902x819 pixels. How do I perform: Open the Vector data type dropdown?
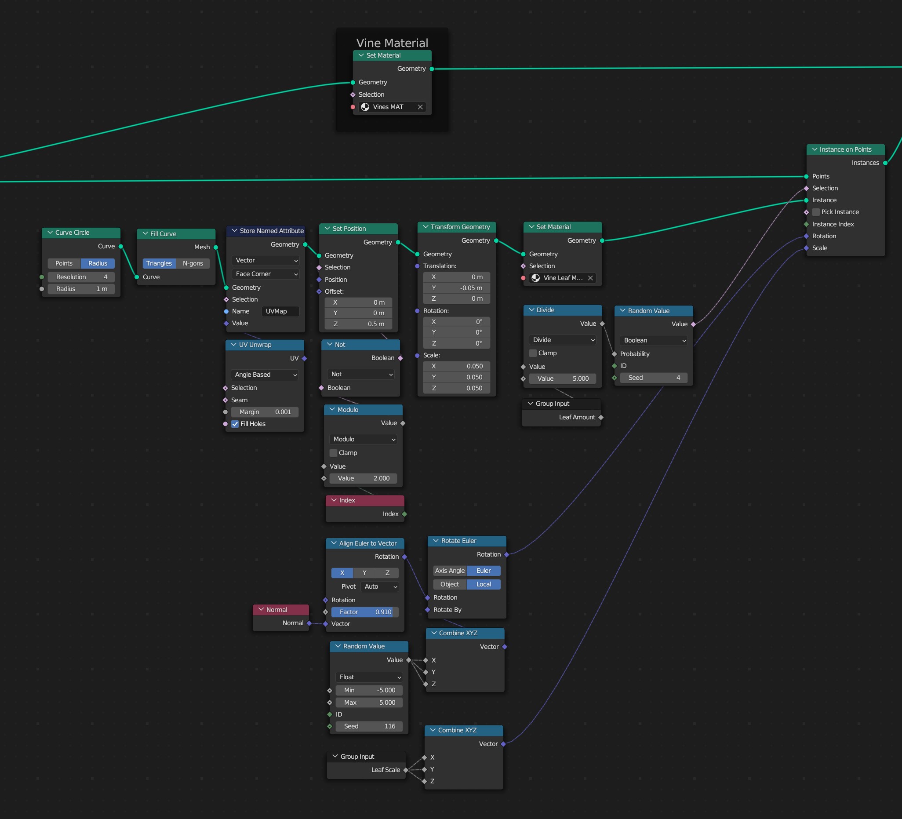pyautogui.click(x=266, y=260)
